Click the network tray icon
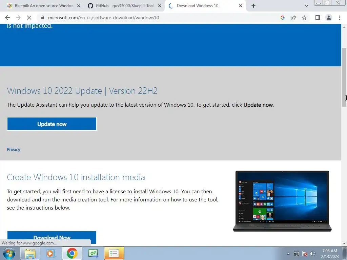347x260 pixels. click(296, 254)
